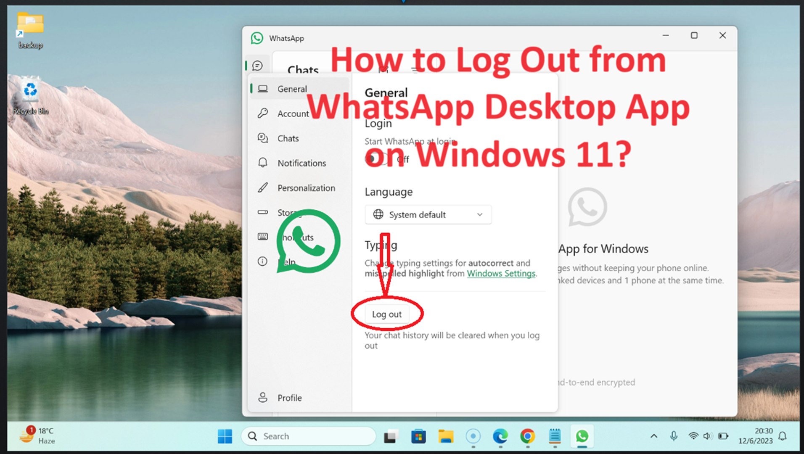The width and height of the screenshot is (804, 454).
Task: Open Notepad from the taskbar
Action: [555, 436]
